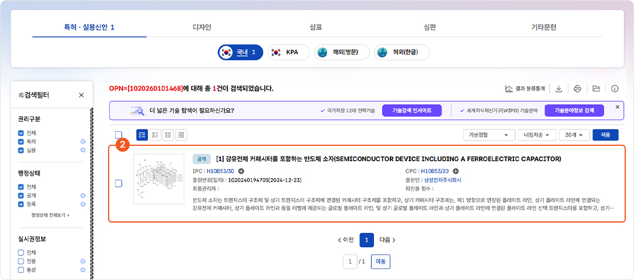Select 해외(영문) database pill
The height and width of the screenshot is (280, 634).
[342, 53]
